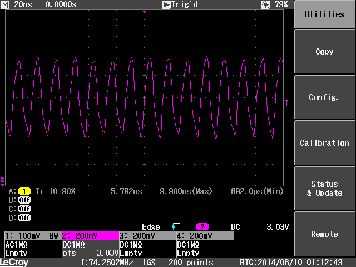
Task: Open the Calibration menu option
Action: pos(324,143)
